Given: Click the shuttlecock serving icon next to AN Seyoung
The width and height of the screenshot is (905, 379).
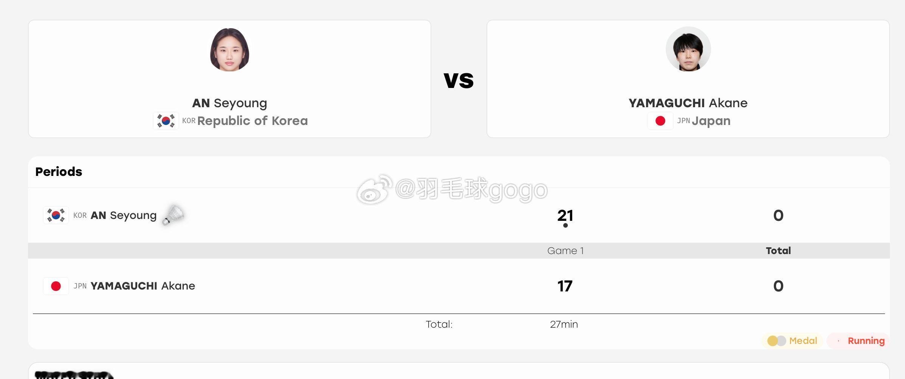Looking at the screenshot, I should point(173,215).
